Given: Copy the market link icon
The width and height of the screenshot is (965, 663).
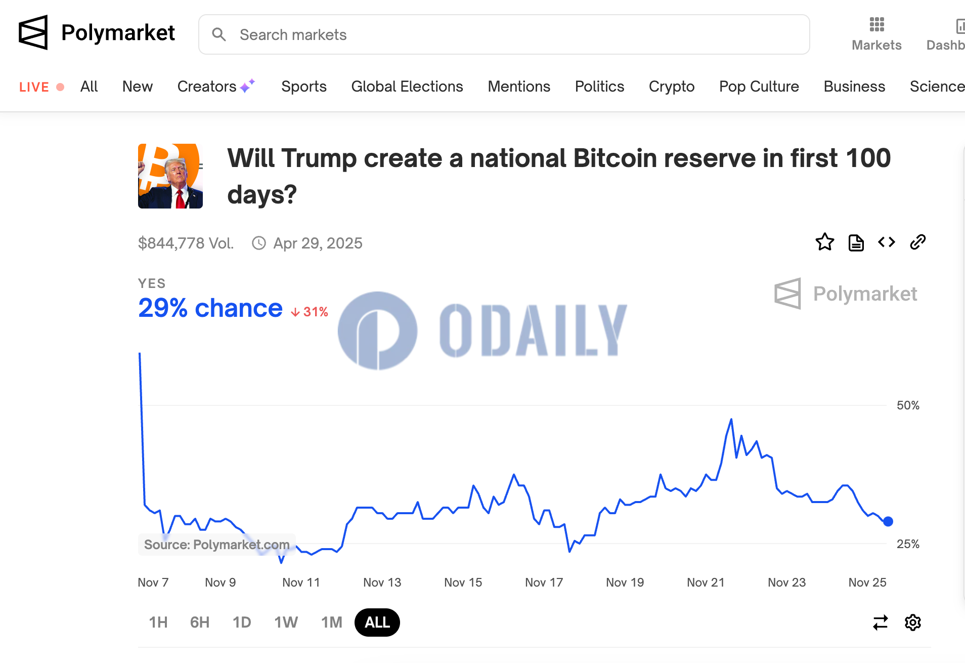Looking at the screenshot, I should point(917,242).
